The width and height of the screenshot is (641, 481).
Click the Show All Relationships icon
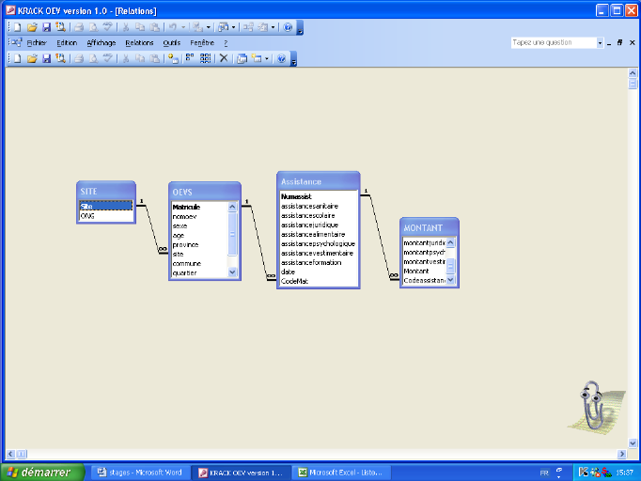pyautogui.click(x=205, y=58)
